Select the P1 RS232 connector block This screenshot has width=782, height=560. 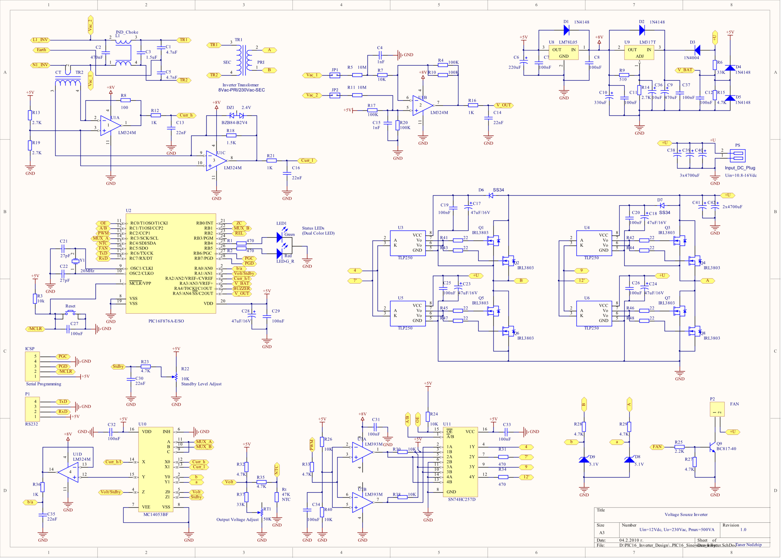tap(32, 409)
